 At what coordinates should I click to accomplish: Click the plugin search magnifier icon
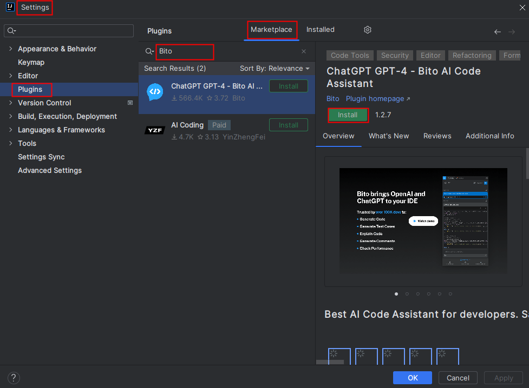coord(149,51)
